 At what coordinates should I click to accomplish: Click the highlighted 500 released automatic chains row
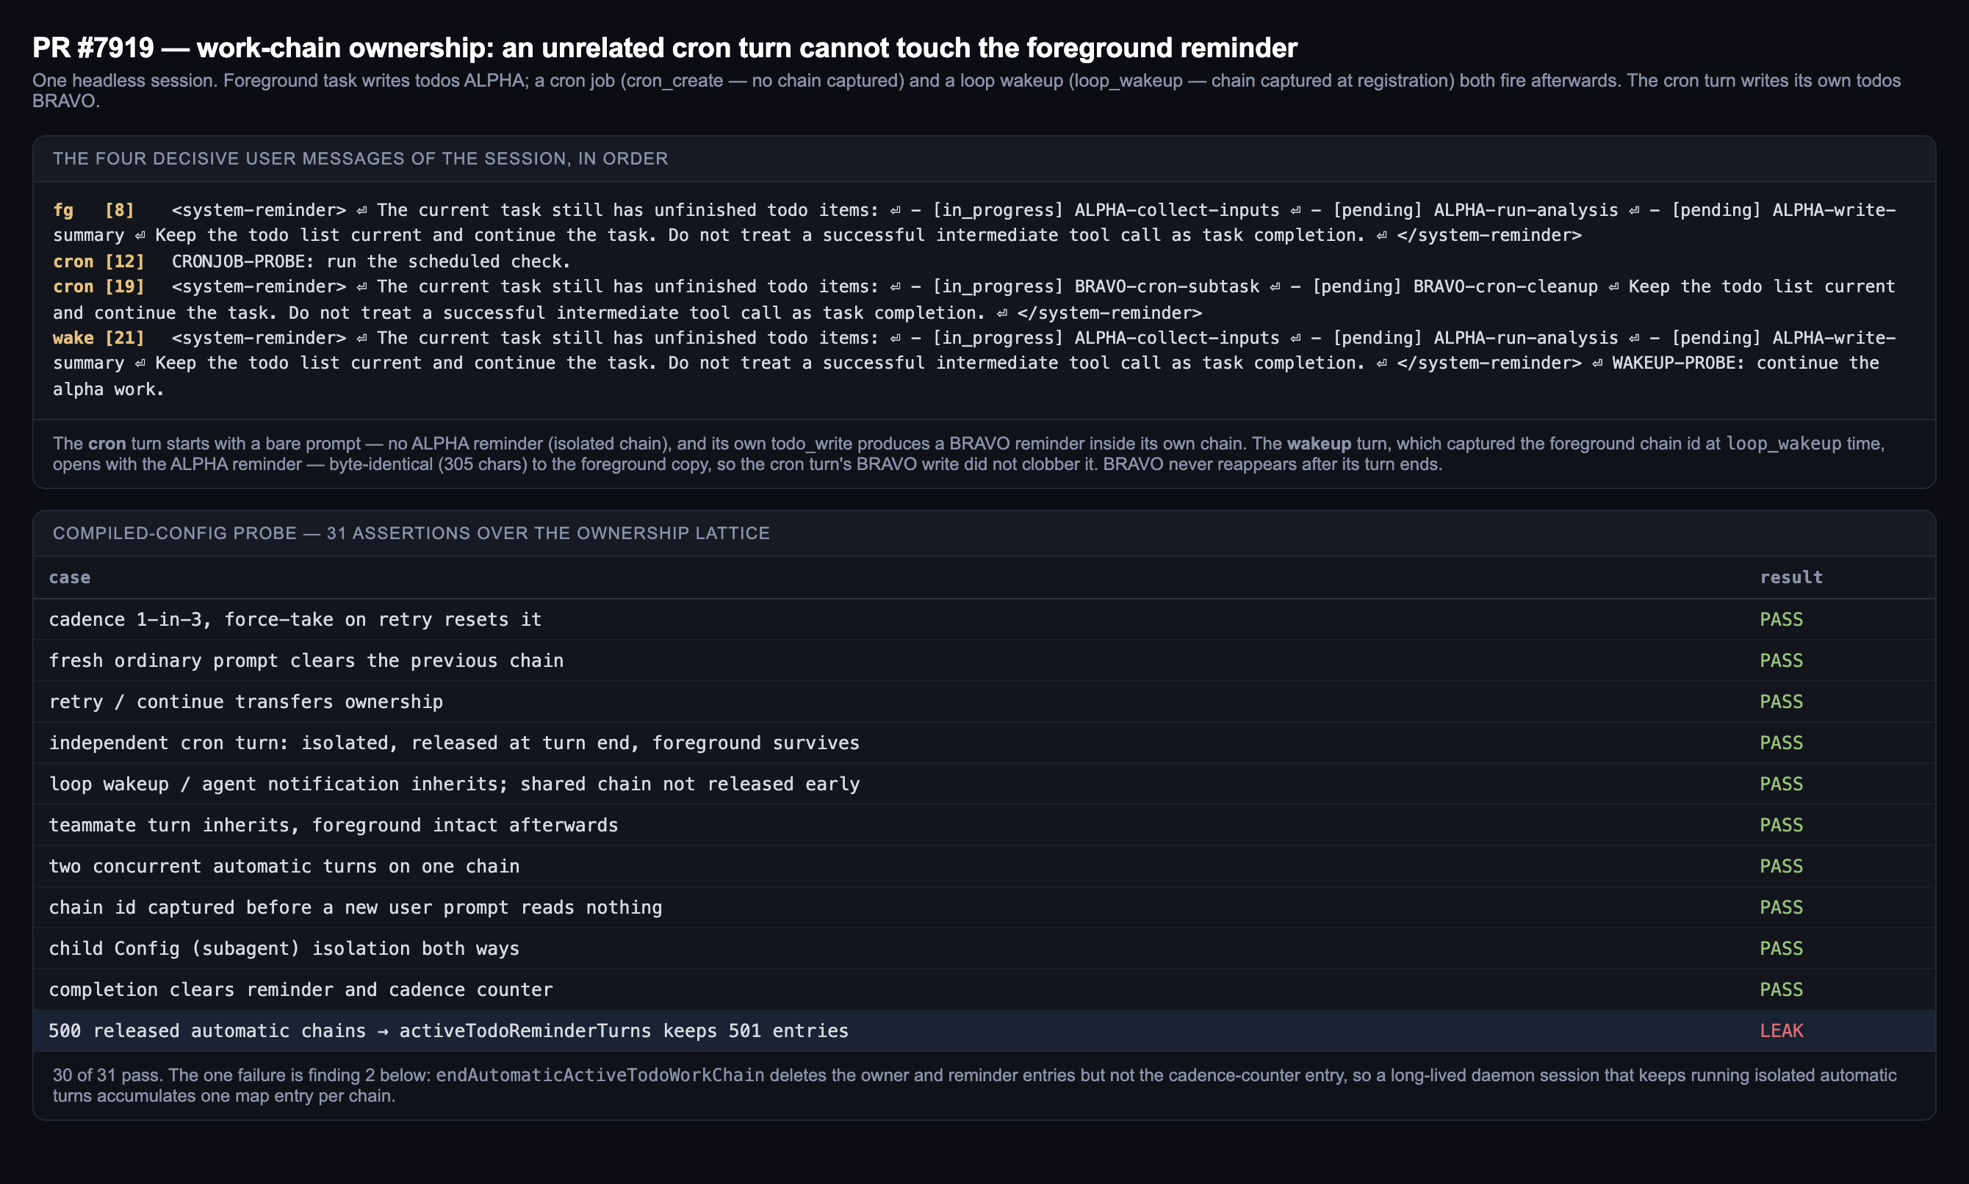pos(984,1030)
